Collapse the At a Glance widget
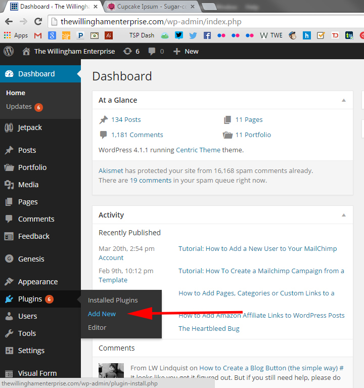 pyautogui.click(x=344, y=100)
